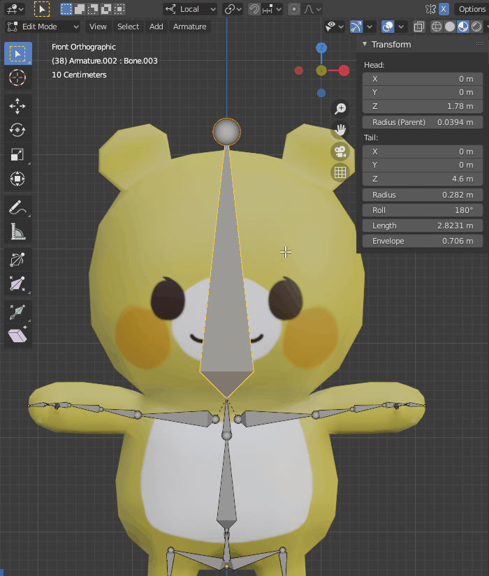Switch to Solid viewport shading
This screenshot has width=489, height=576.
pos(450,27)
